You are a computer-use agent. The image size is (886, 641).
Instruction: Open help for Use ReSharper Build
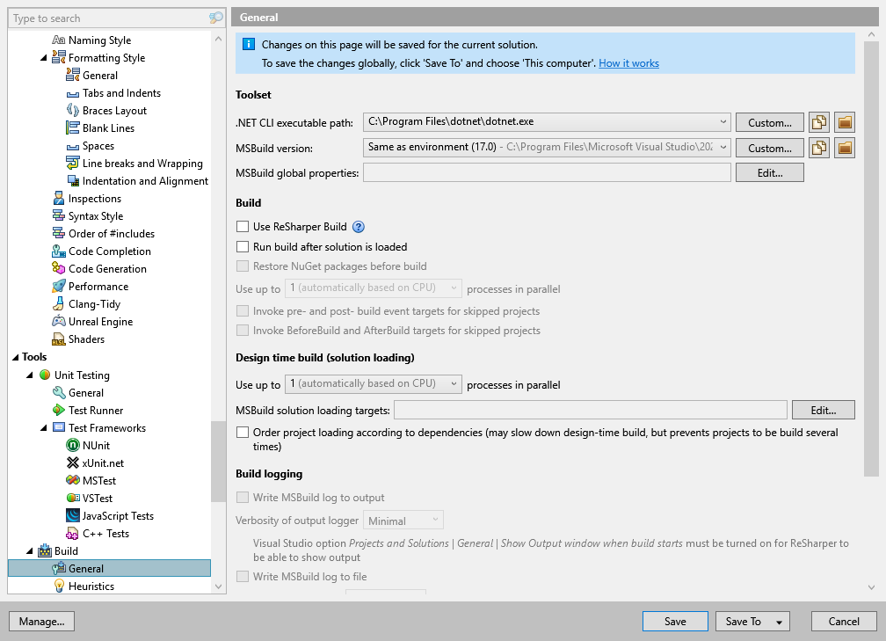pos(358,227)
